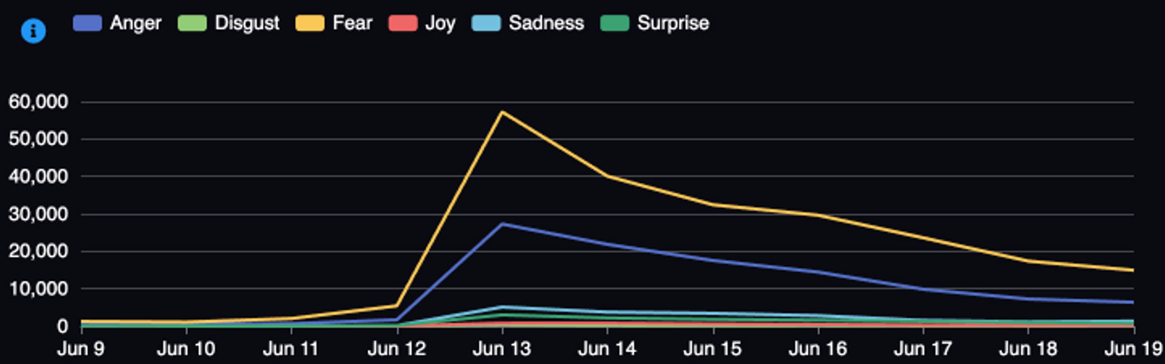
Task: Click the blue info icon
Action: click(x=33, y=31)
